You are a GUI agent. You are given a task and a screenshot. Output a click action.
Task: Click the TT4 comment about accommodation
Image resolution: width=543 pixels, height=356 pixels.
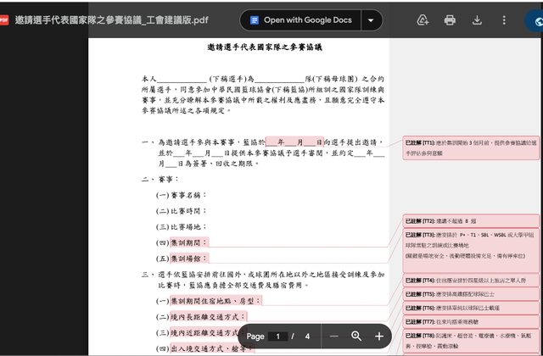point(470,280)
